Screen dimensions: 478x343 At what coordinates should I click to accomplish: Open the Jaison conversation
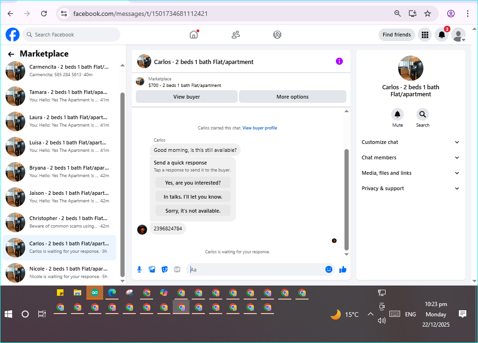[60, 197]
